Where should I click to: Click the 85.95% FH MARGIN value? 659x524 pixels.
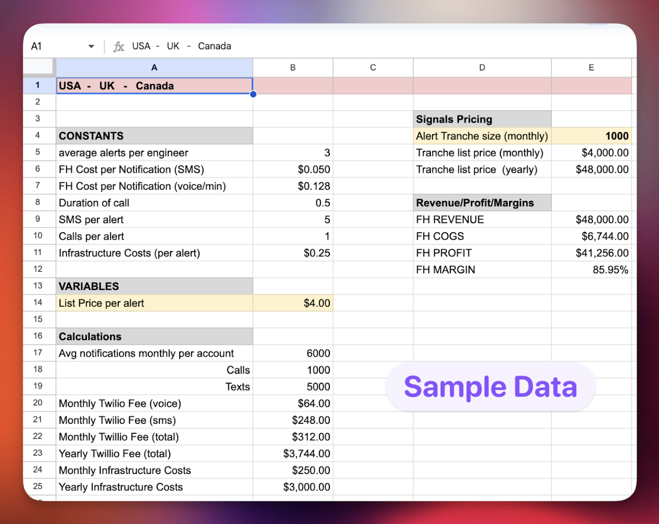click(591, 269)
